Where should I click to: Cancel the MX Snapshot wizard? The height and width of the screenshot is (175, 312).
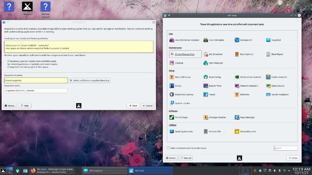147,106
